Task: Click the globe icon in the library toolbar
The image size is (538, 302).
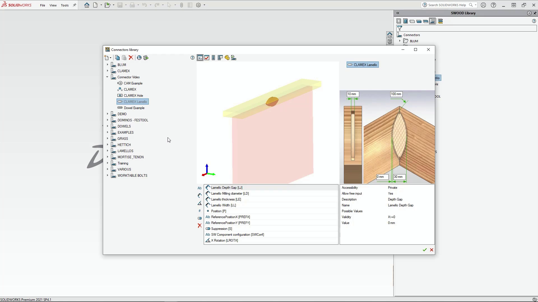Action: 139,58
